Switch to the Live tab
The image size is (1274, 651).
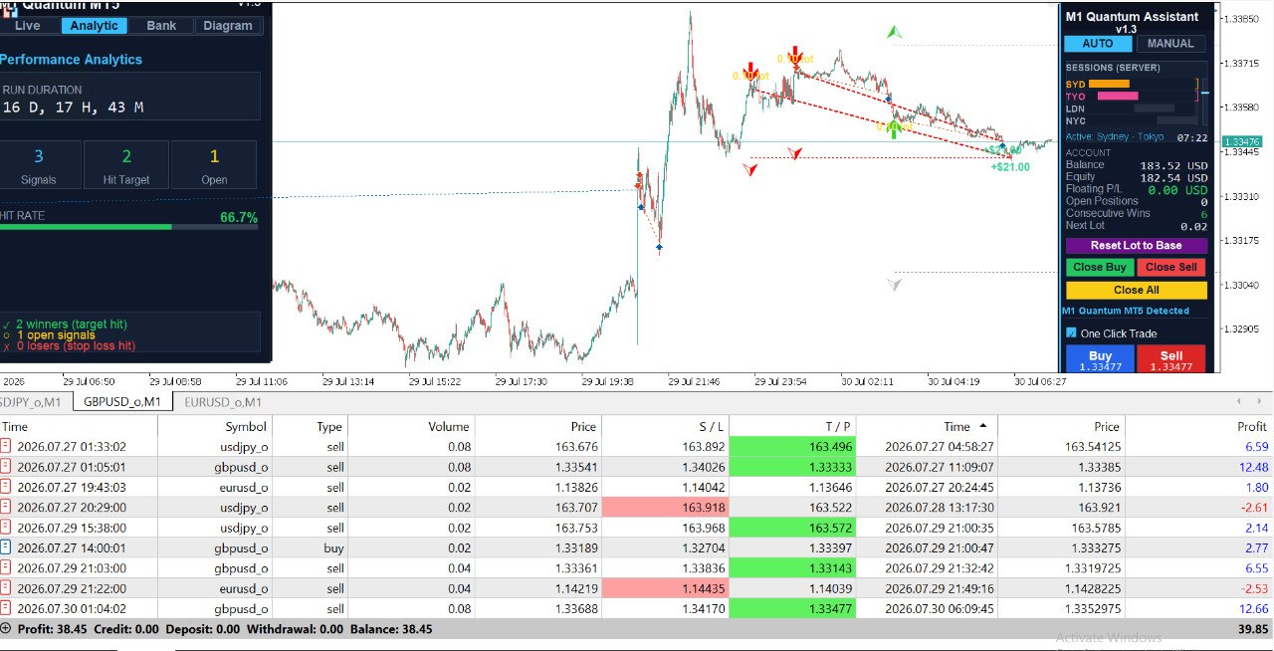pyautogui.click(x=27, y=26)
